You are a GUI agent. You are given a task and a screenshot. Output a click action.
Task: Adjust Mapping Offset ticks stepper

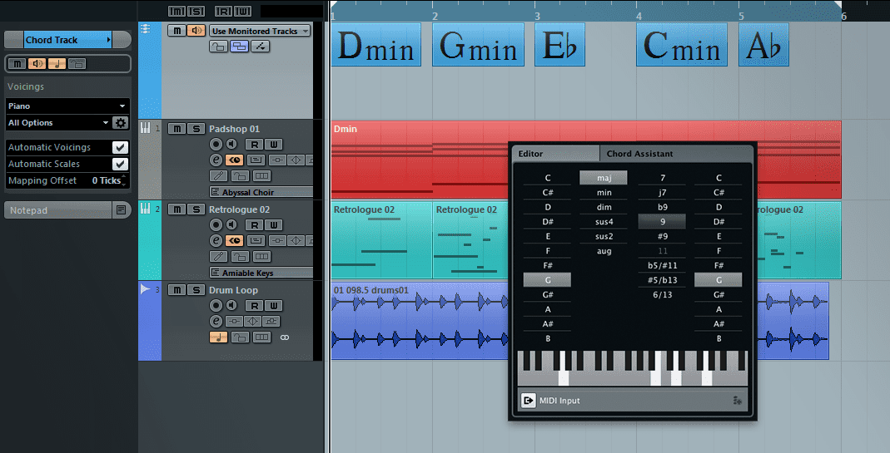[x=124, y=181]
